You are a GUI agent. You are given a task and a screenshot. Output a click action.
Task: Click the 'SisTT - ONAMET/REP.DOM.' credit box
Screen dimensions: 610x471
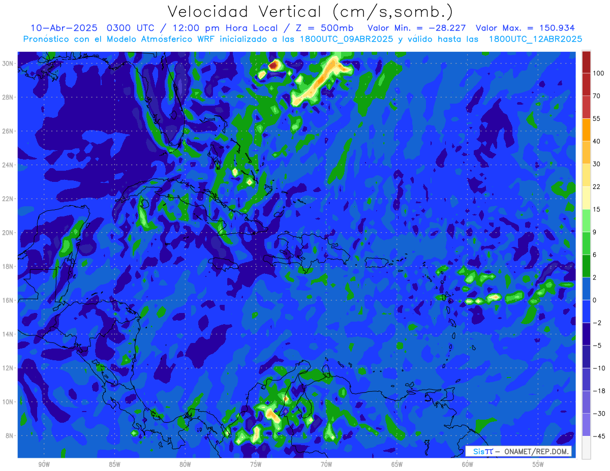pyautogui.click(x=518, y=451)
